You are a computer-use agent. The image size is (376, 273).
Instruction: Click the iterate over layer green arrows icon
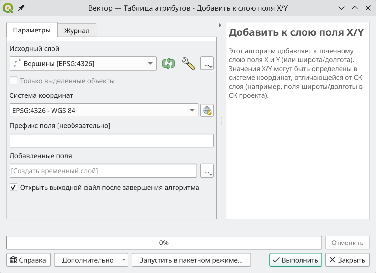pyautogui.click(x=168, y=63)
